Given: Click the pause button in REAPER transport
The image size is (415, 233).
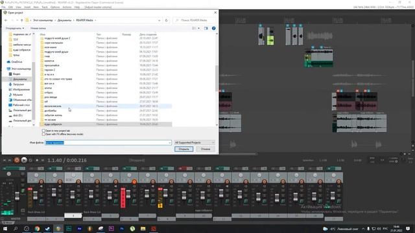Looking at the screenshot, I should [x=42, y=160].
